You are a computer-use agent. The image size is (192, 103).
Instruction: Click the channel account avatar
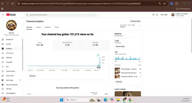tap(173, 15)
